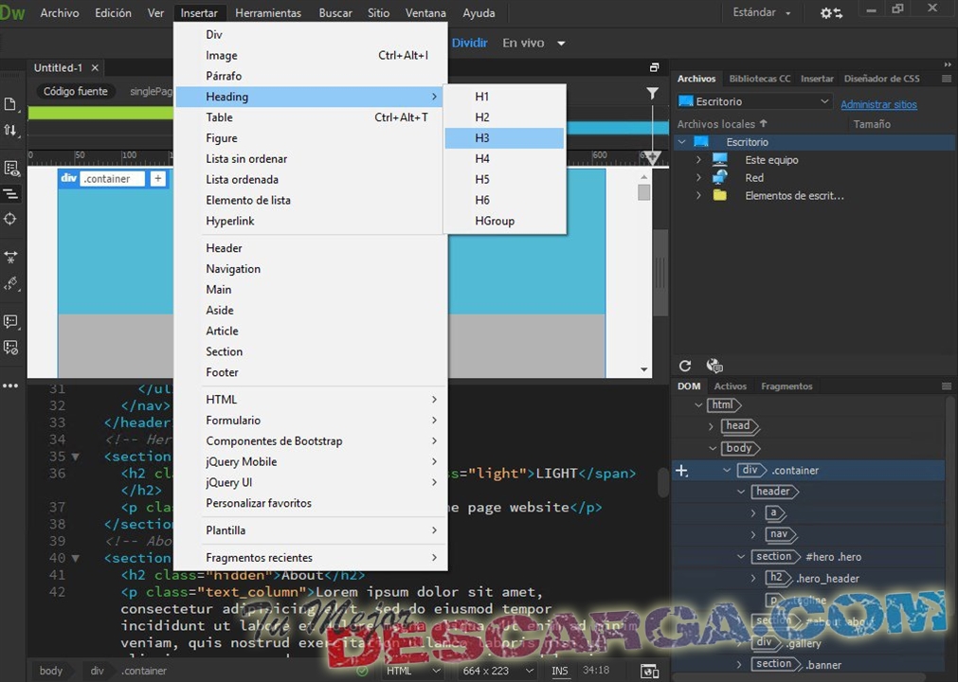
Task: Choose Table from the Insertar menu
Action: tap(311, 117)
